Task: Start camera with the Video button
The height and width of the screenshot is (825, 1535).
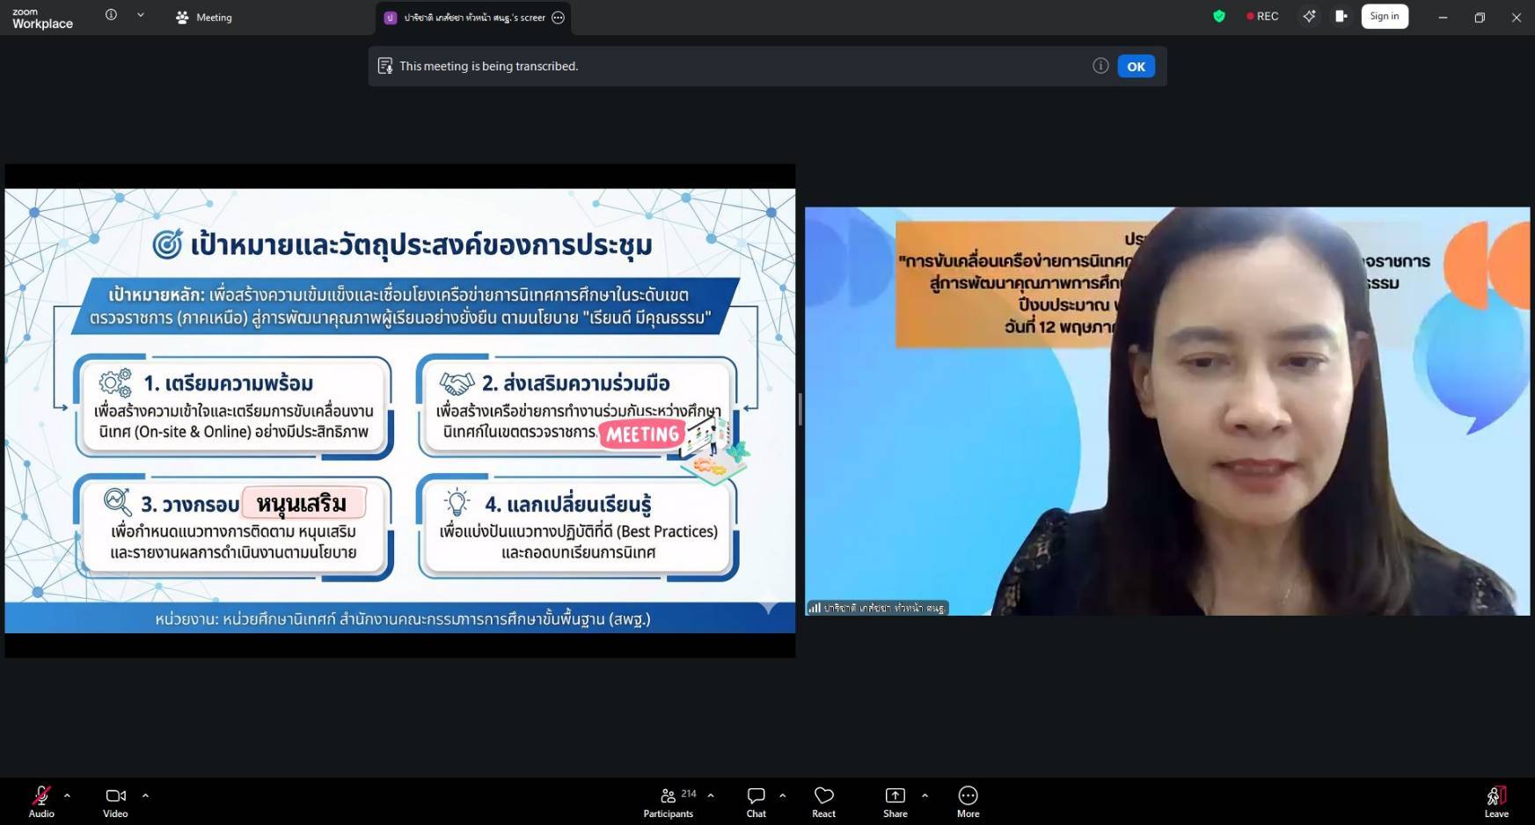Action: (115, 801)
